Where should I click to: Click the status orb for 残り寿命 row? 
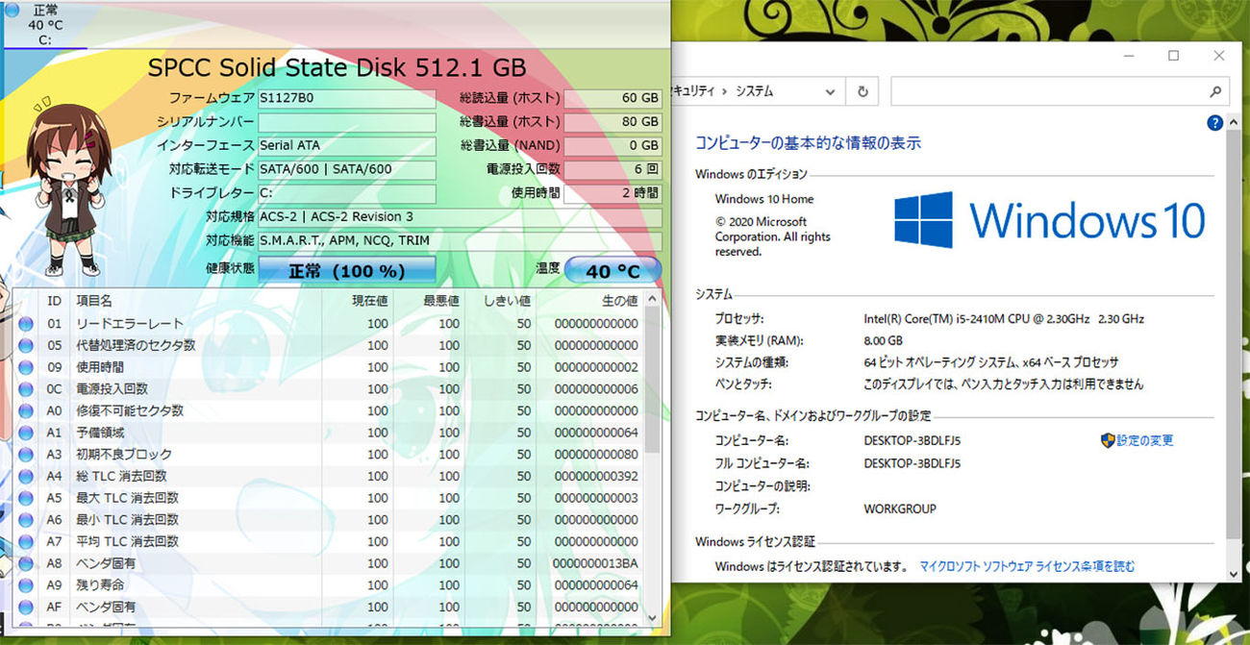click(26, 585)
